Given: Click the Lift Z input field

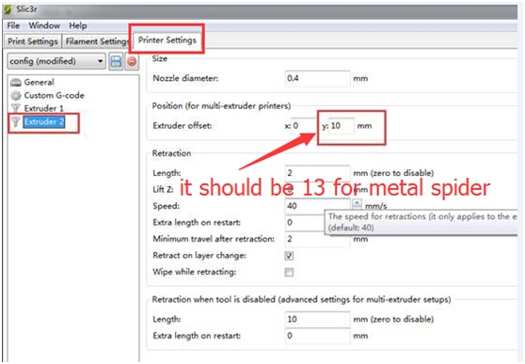Looking at the screenshot, I should (317, 190).
